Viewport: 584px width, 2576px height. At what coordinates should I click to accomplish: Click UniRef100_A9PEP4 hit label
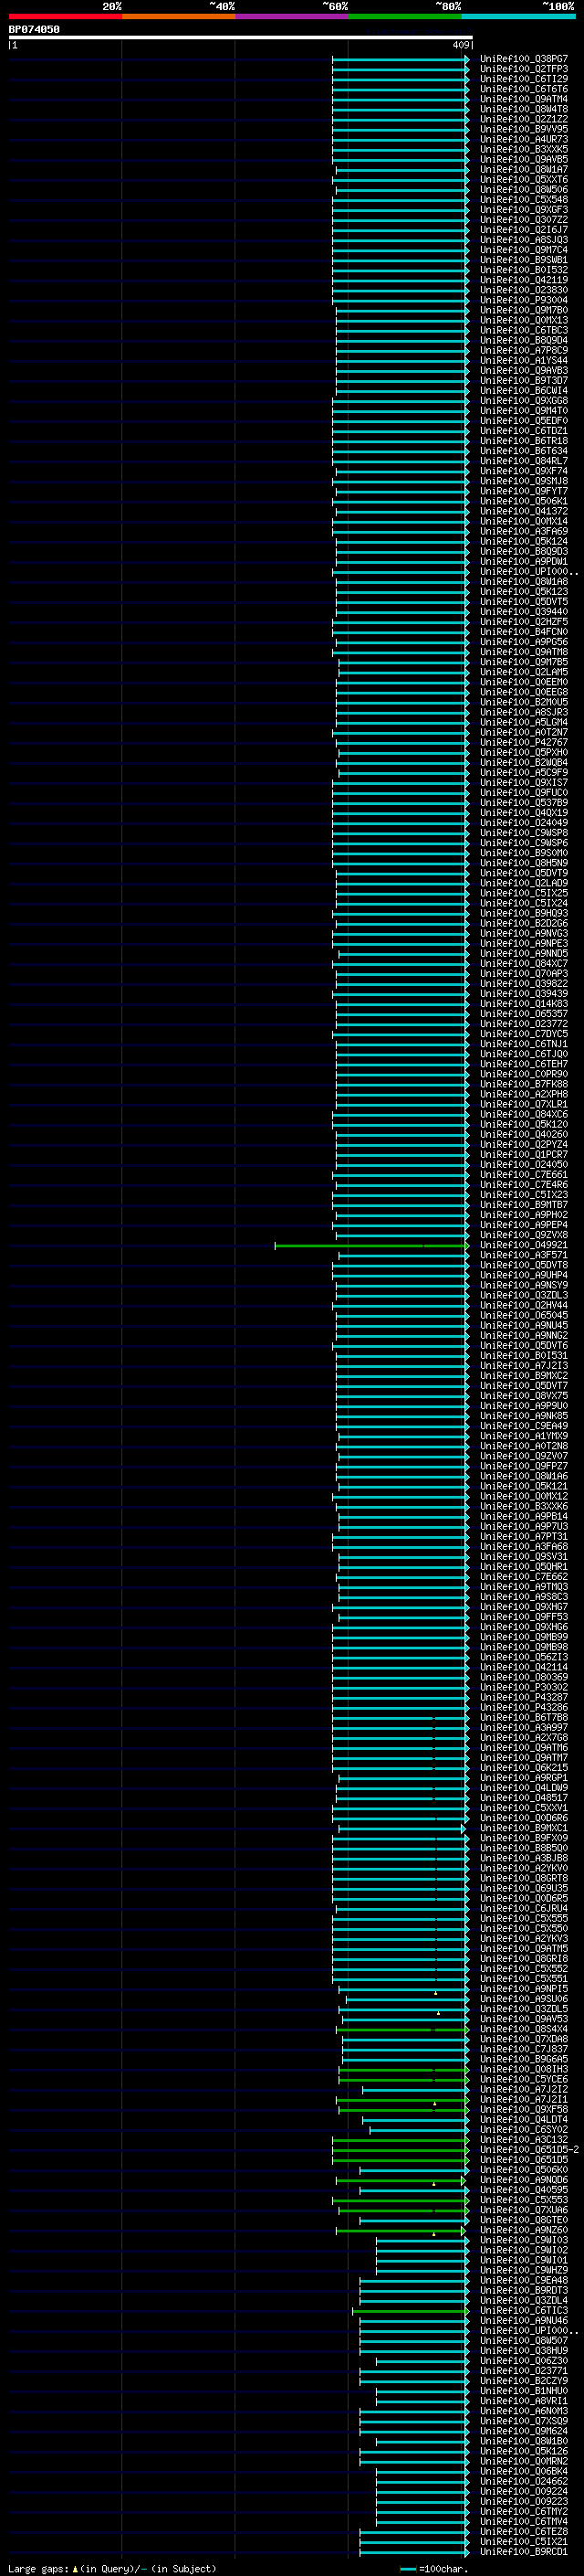(523, 1225)
